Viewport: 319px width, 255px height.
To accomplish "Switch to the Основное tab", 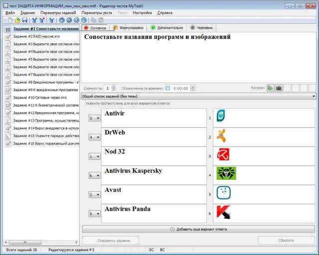I will click(95, 28).
